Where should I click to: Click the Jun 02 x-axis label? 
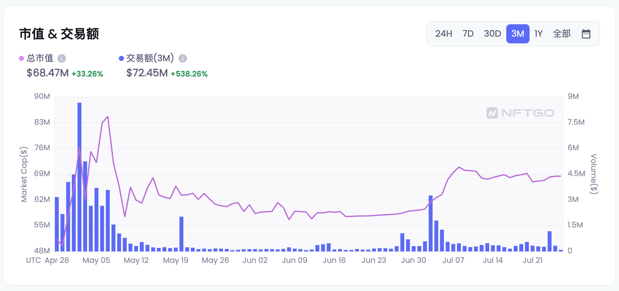point(255,260)
